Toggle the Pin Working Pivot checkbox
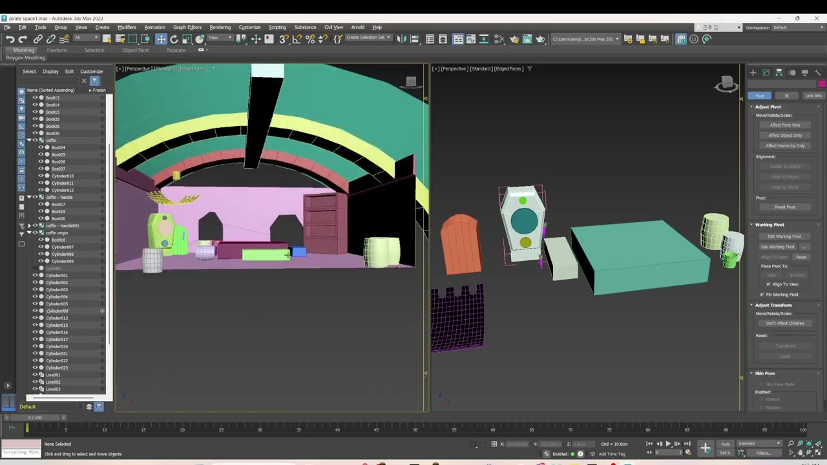Screen dimensions: 827x465 [x=762, y=294]
